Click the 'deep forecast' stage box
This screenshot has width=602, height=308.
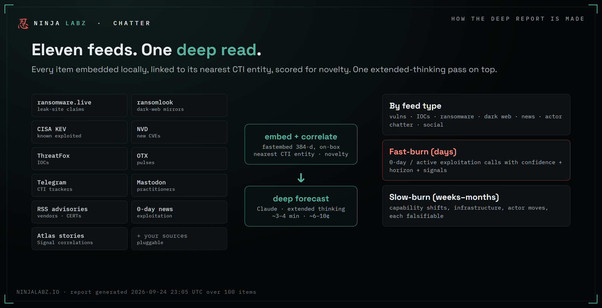coord(301,206)
